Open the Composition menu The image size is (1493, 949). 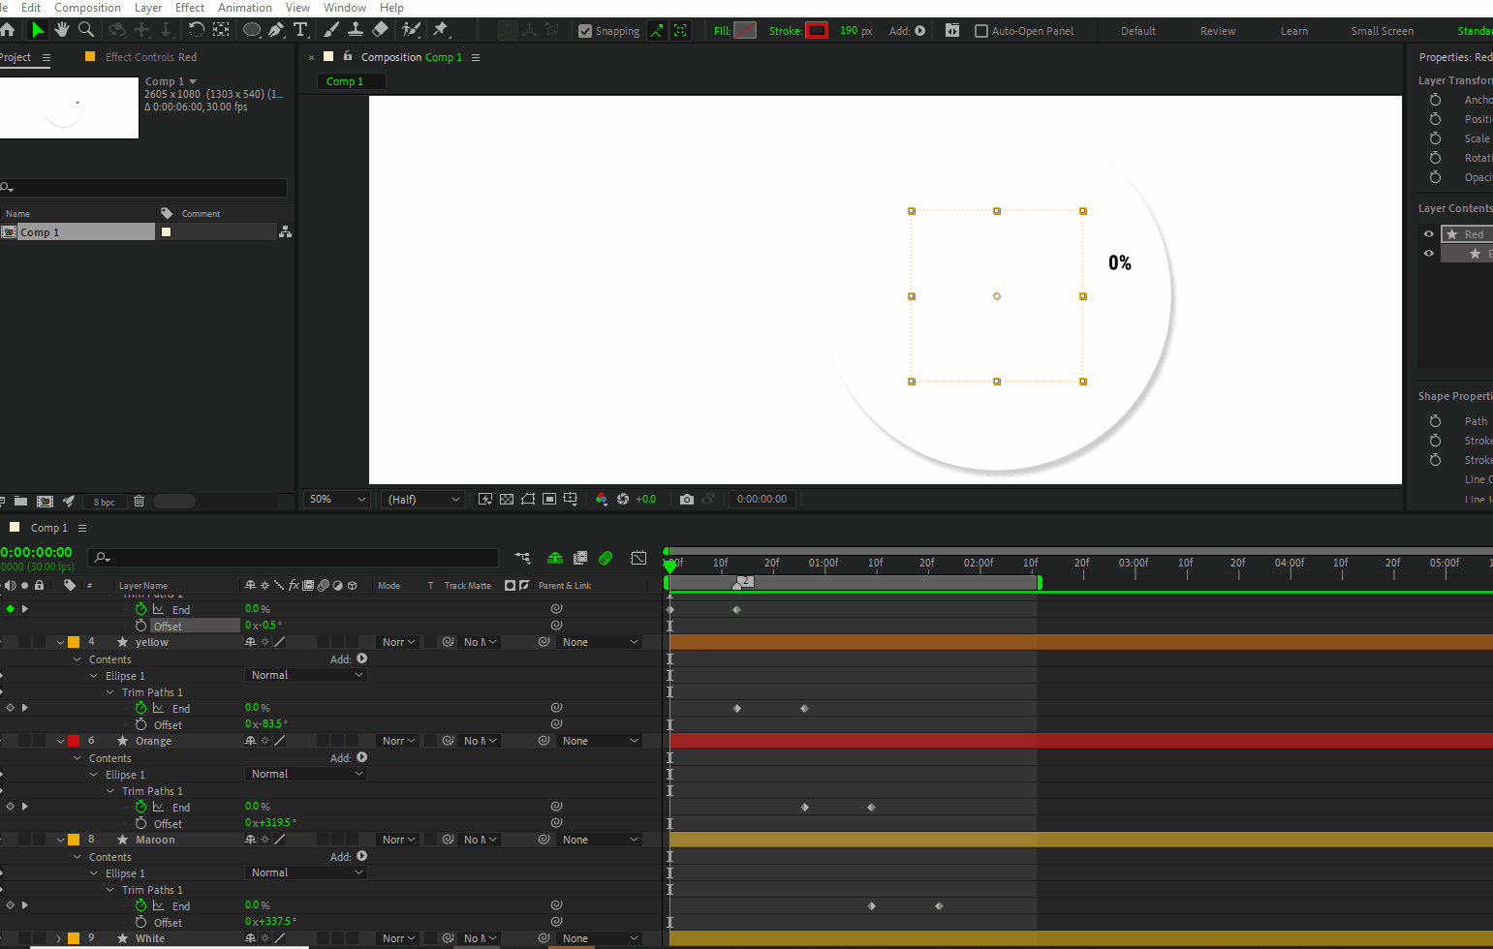[87, 8]
